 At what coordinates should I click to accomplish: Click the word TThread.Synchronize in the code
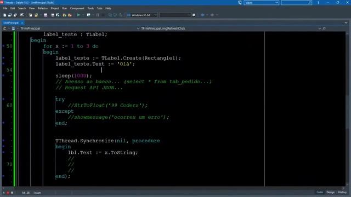tap(84, 141)
